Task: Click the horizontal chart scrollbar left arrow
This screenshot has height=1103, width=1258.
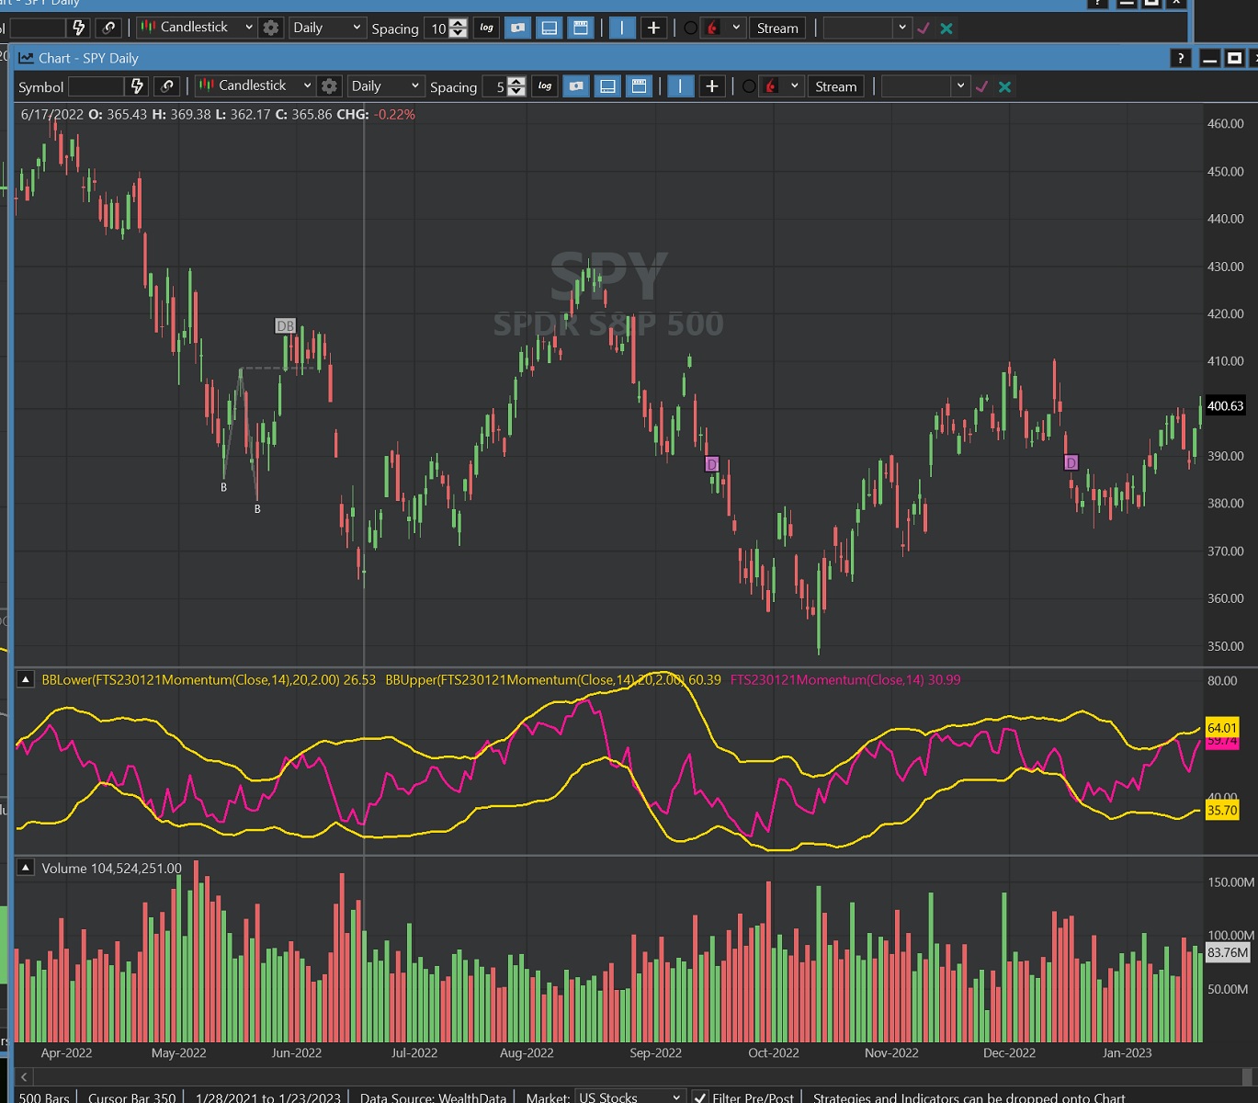Action: point(25,1076)
